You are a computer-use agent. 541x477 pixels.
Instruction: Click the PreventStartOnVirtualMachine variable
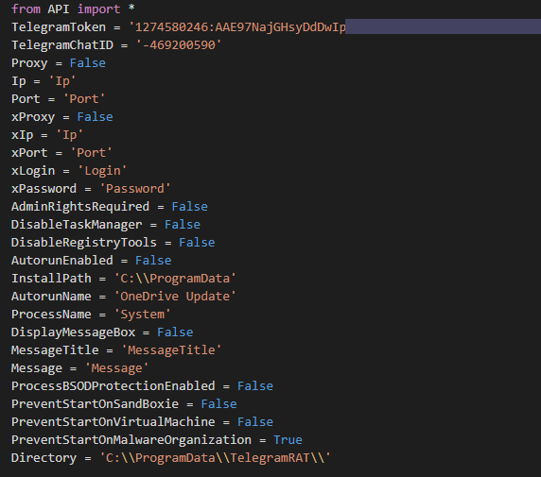tap(113, 421)
